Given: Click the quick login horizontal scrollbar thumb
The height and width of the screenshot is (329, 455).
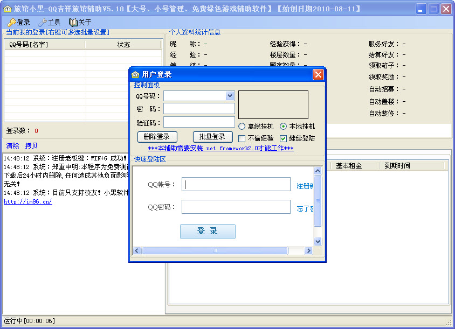Looking at the screenshot, I should [215, 250].
